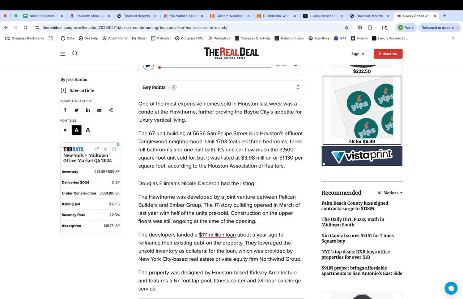Open the HAR bookmark
The width and height of the screenshot is (463, 299).
pyautogui.click(x=340, y=38)
